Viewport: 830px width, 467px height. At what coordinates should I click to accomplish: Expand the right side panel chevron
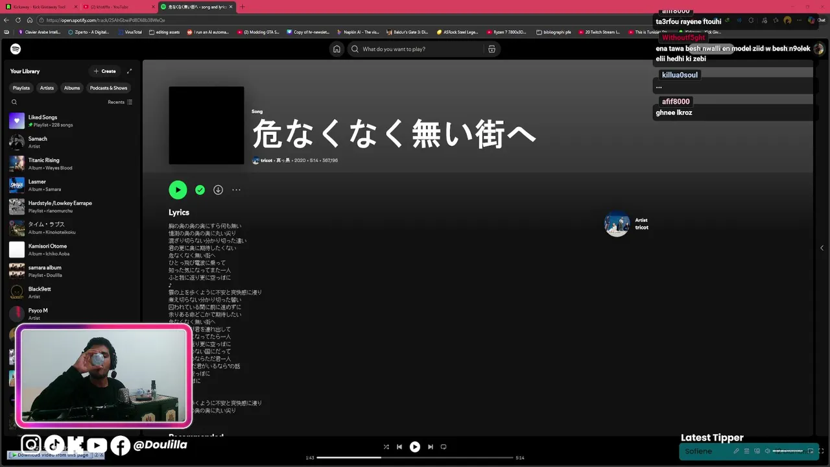pyautogui.click(x=822, y=248)
